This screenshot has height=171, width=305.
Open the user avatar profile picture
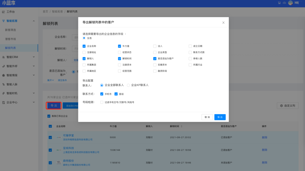pos(291,3)
